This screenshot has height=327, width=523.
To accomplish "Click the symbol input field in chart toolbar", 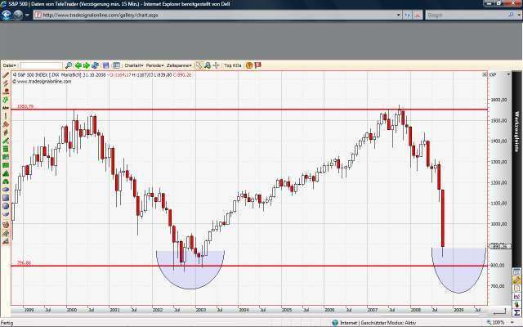I will point(41,65).
